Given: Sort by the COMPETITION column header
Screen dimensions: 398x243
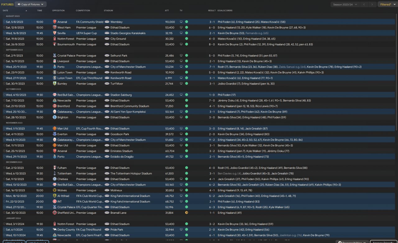Looking at the screenshot, I should tap(83, 11).
